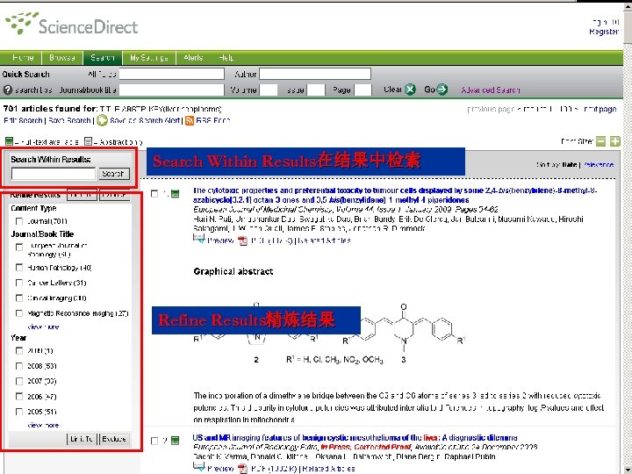Open the My Settings tab
Viewport: 632px width, 474px height.
[x=148, y=58]
